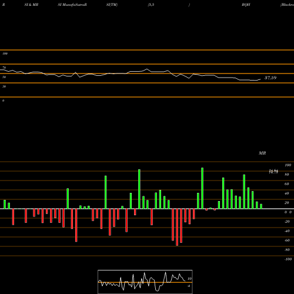Image resolution: width=294 pixels, height=294 pixels.
Task: Click the '10' value label inside mini chart
Action: [x=189, y=279]
